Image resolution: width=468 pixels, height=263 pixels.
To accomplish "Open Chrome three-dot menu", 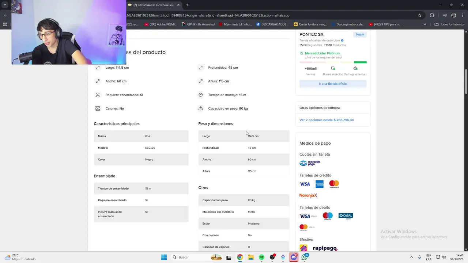I will point(463,15).
